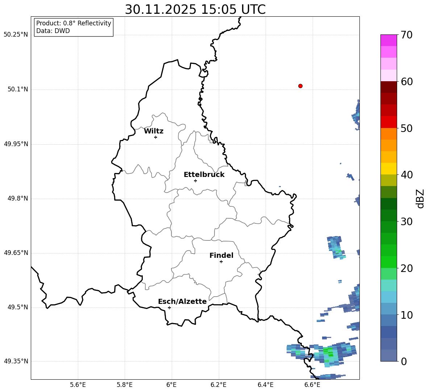Click the red radar site marker dot
Image resolution: width=429 pixels, height=392 pixels.
(x=300, y=86)
